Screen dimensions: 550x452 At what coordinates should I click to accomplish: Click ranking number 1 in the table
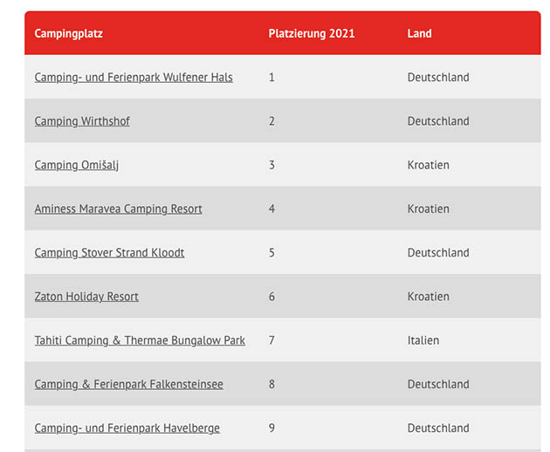click(x=272, y=78)
